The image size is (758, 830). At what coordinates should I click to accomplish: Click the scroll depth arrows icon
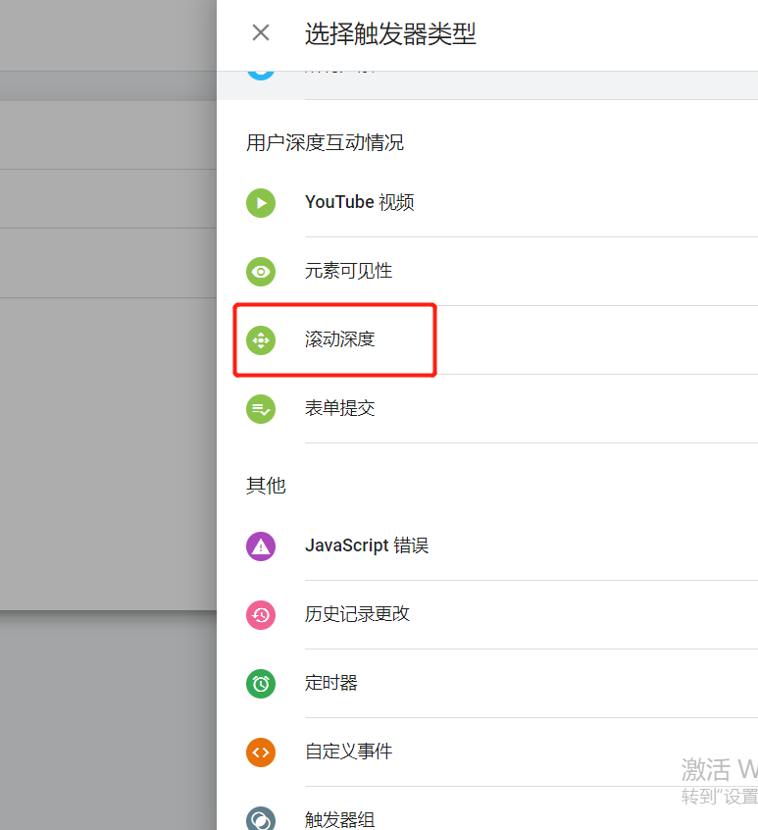point(261,340)
